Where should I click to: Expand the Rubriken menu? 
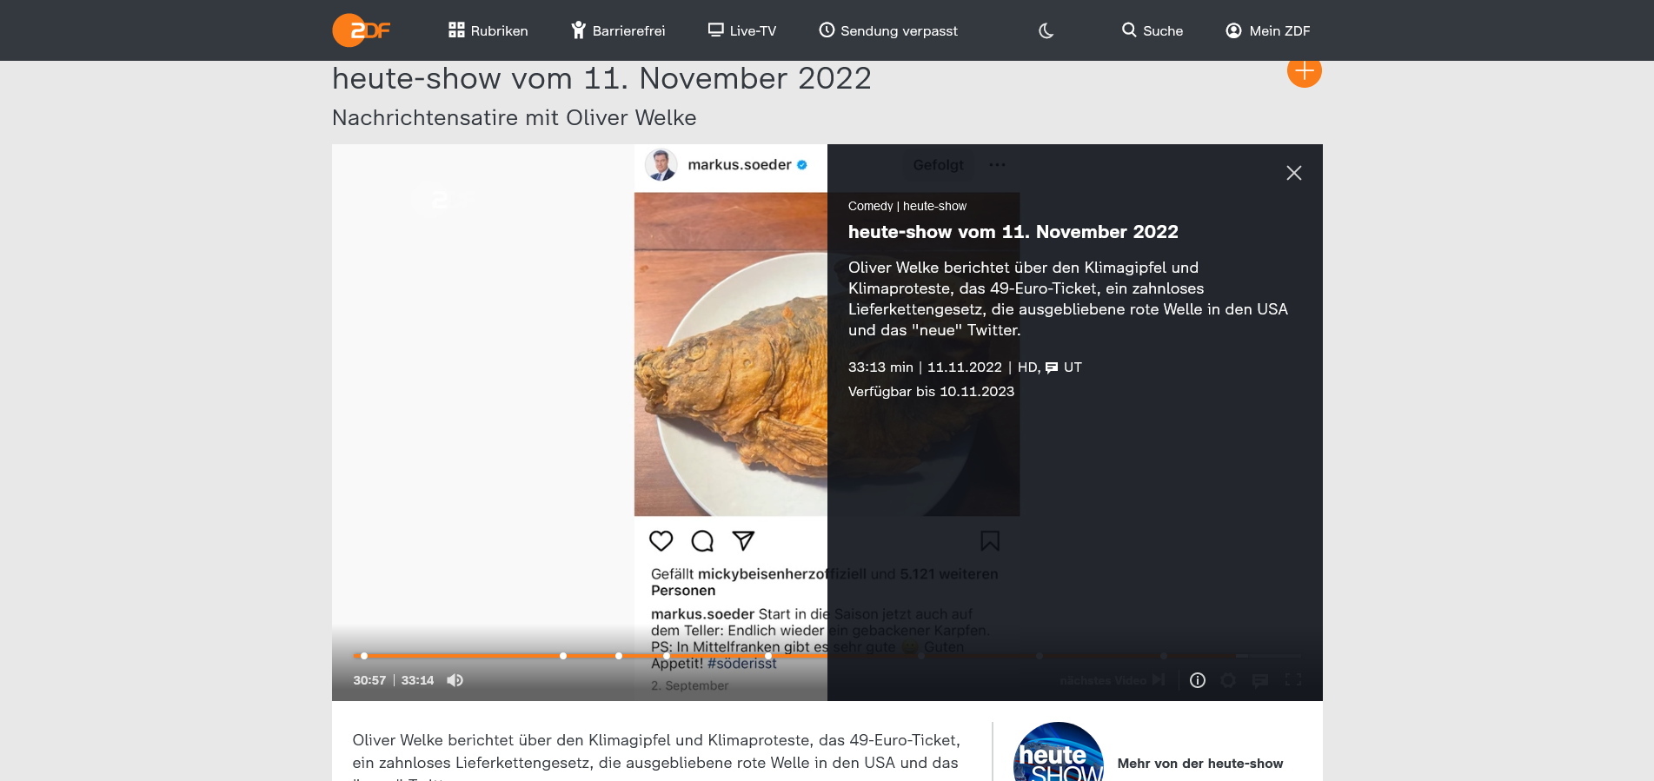488,30
